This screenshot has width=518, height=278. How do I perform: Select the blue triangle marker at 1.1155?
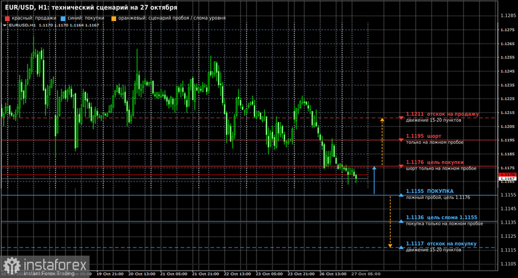(x=401, y=195)
